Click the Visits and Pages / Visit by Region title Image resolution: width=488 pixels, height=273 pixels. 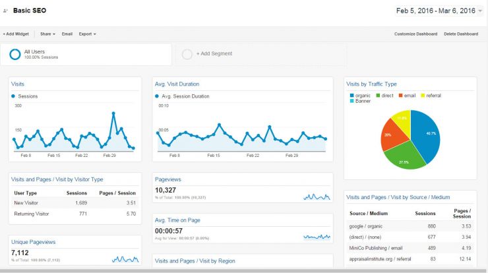pos(195,261)
